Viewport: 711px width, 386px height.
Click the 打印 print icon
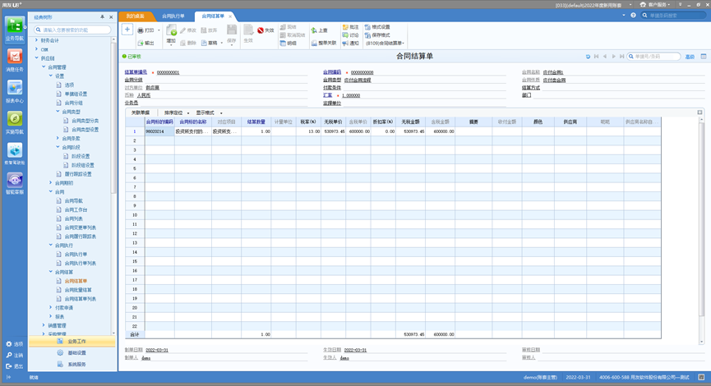141,30
